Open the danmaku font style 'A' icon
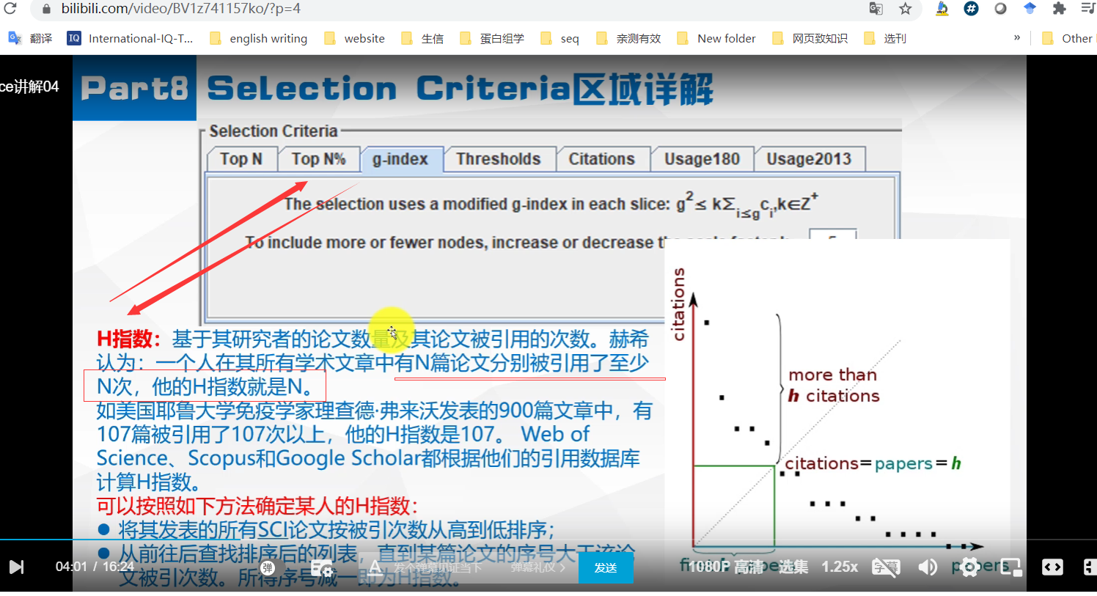The width and height of the screenshot is (1097, 596). (375, 567)
